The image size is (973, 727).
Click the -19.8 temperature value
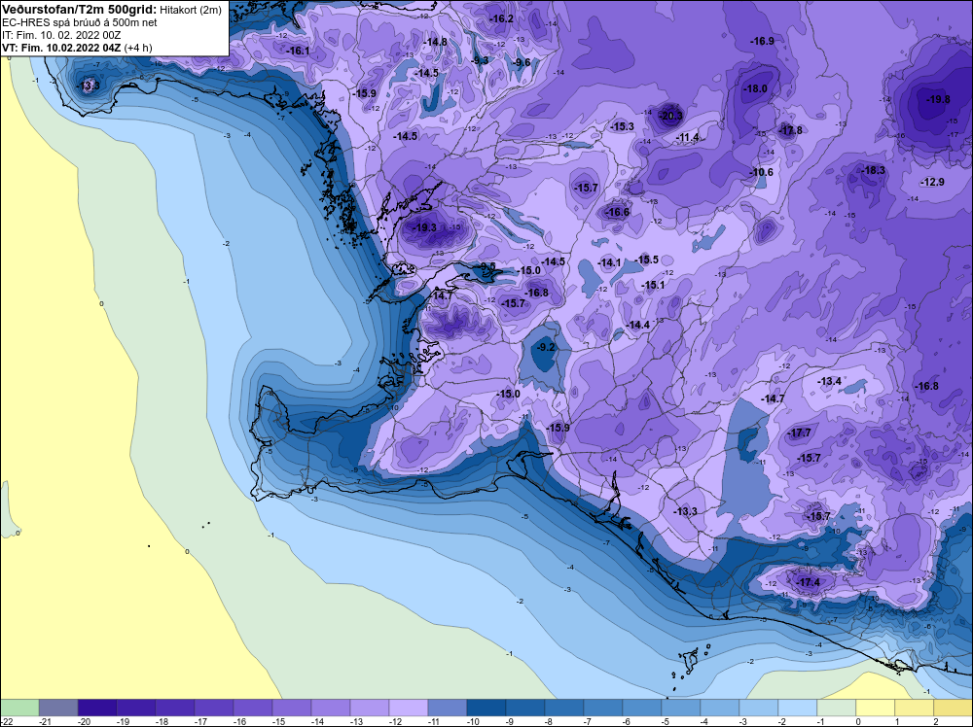938,99
